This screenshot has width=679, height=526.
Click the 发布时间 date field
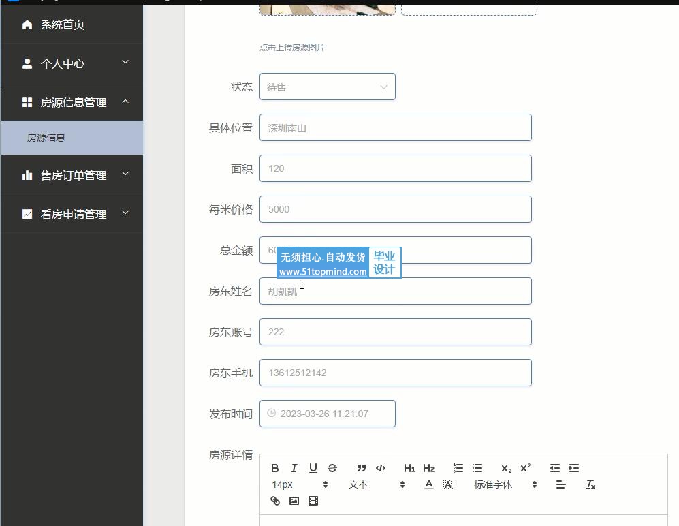(x=328, y=414)
